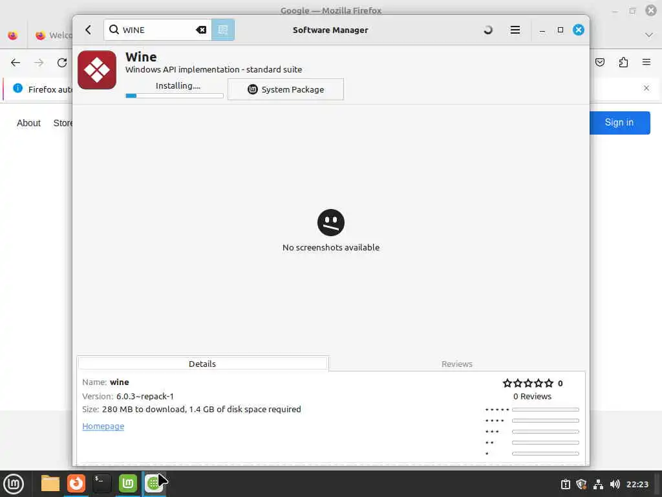
Task: Open green Mint app in taskbar
Action: [128, 483]
